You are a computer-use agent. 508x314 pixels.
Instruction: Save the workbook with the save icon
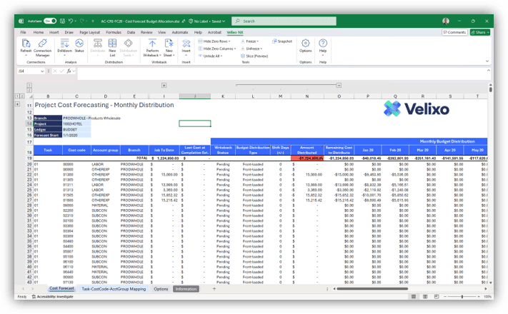tap(63, 21)
